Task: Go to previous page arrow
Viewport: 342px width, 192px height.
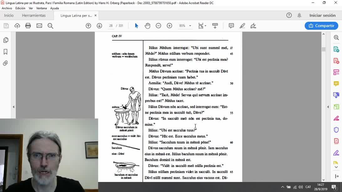Action: coord(88,26)
